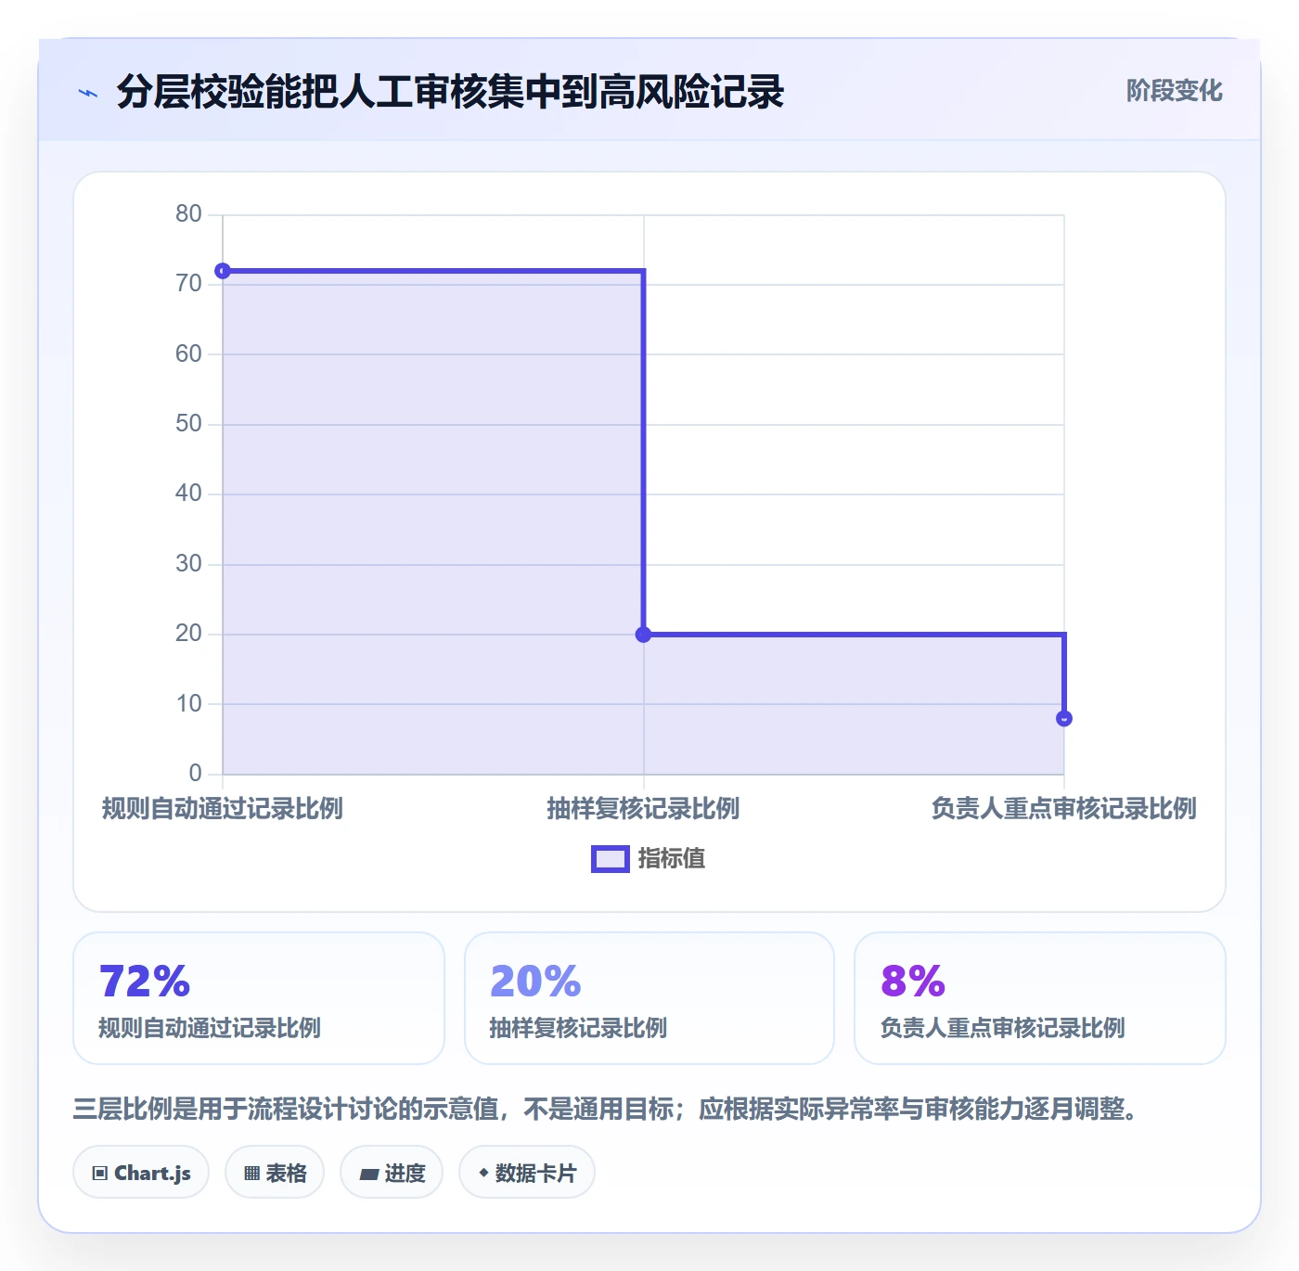Click the chart data point at value 8
Image resolution: width=1299 pixels, height=1271 pixels.
click(1064, 718)
